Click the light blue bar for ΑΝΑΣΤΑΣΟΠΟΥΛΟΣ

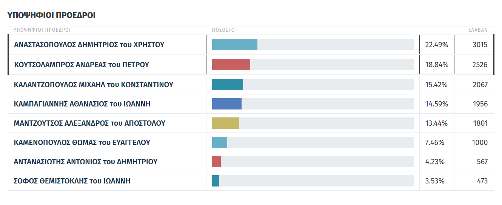click(235, 45)
